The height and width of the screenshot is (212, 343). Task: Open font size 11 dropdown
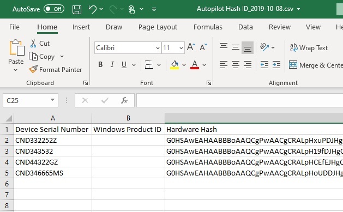tap(181, 47)
